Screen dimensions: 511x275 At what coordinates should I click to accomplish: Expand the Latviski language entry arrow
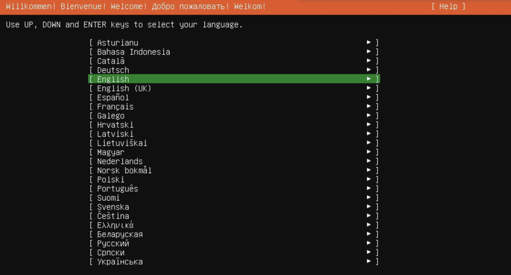[x=369, y=134]
